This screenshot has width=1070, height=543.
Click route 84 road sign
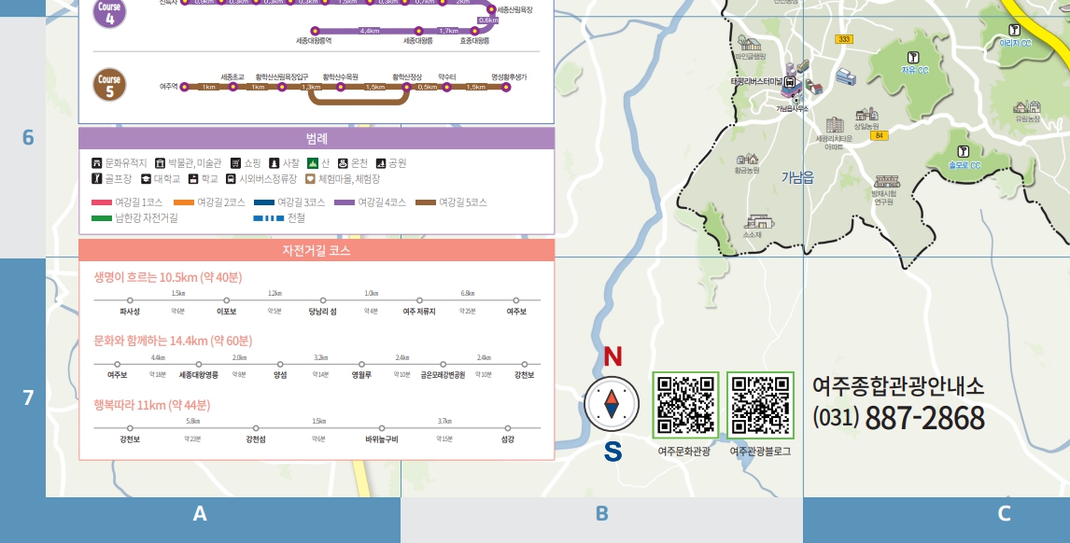[879, 136]
